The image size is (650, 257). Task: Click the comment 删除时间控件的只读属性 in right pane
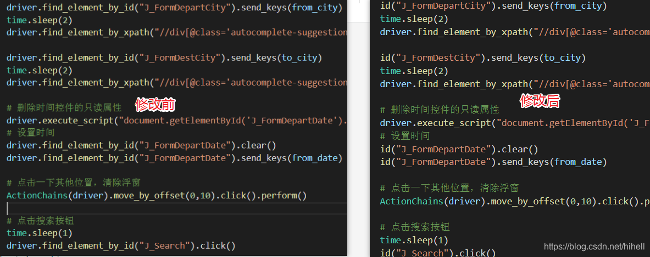[440, 110]
